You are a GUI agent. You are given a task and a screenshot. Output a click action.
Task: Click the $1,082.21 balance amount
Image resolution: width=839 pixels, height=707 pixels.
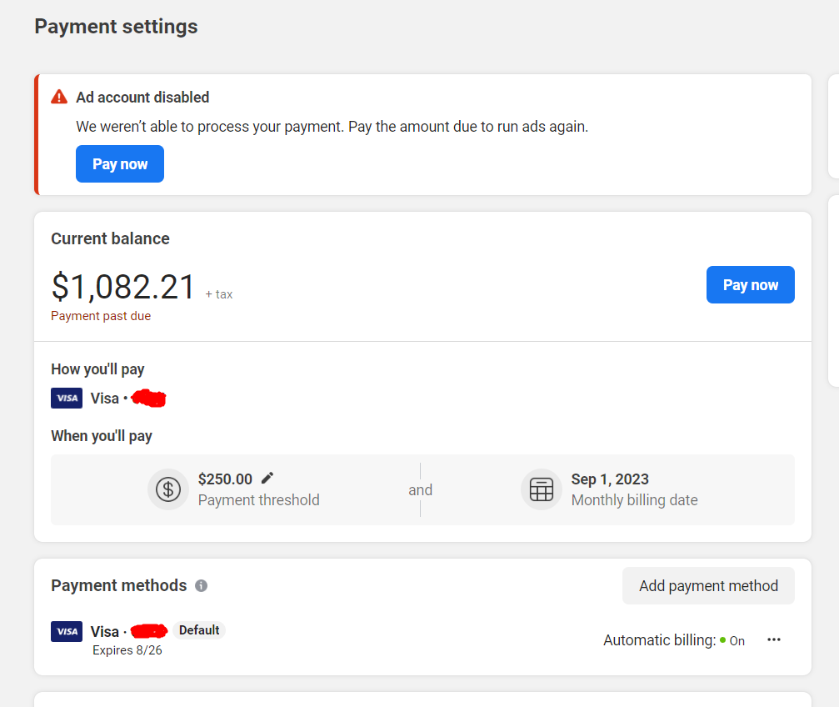(x=123, y=286)
